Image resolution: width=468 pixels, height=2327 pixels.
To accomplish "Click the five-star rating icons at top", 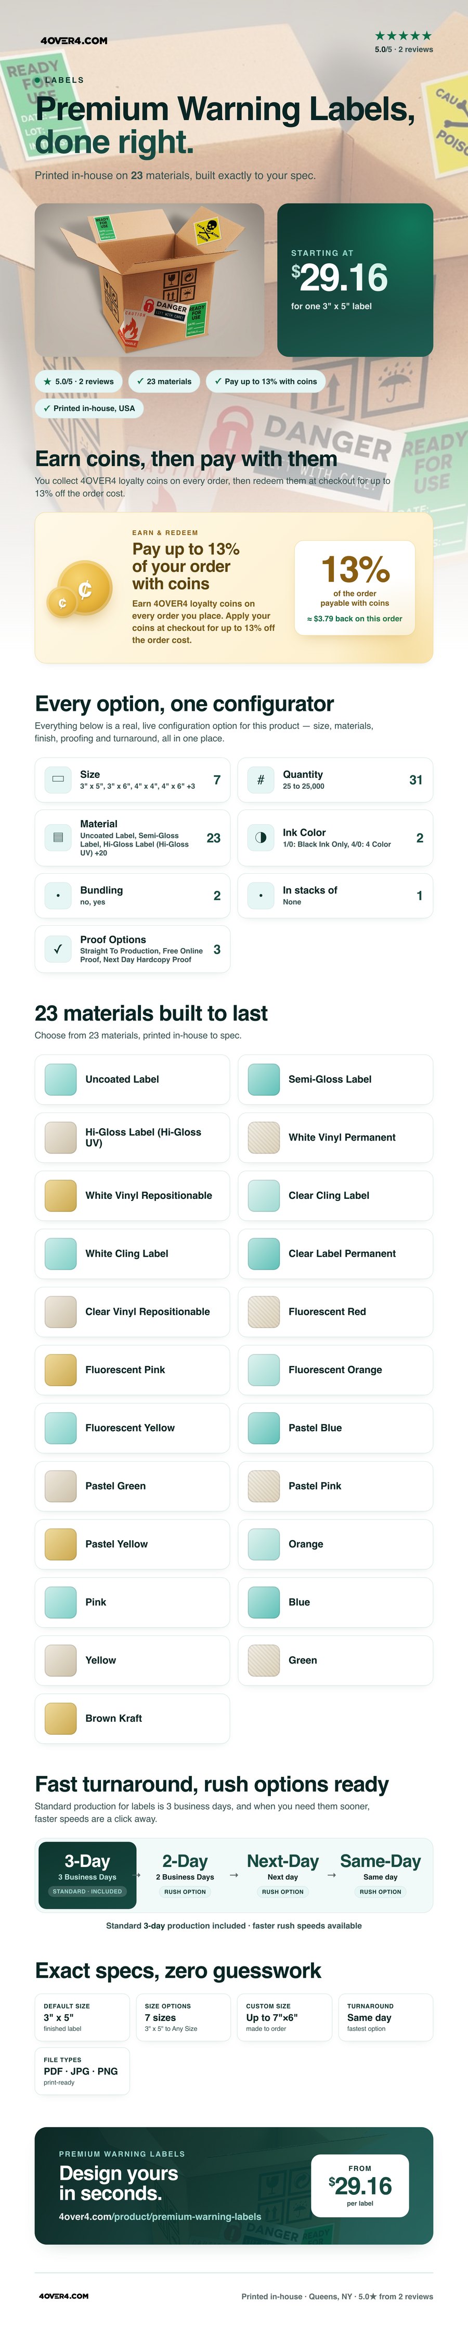I will pos(403,36).
